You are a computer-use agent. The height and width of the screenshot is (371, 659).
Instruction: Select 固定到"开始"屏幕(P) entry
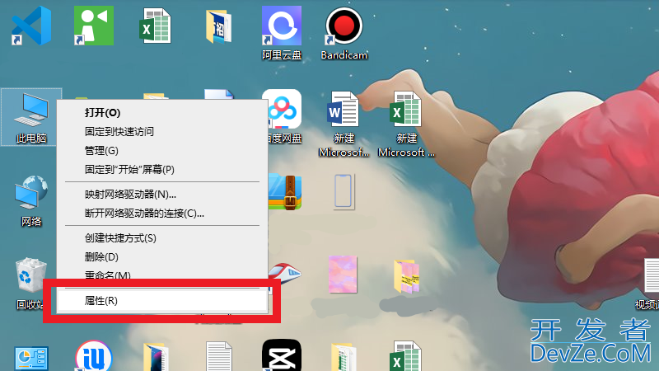(162, 170)
